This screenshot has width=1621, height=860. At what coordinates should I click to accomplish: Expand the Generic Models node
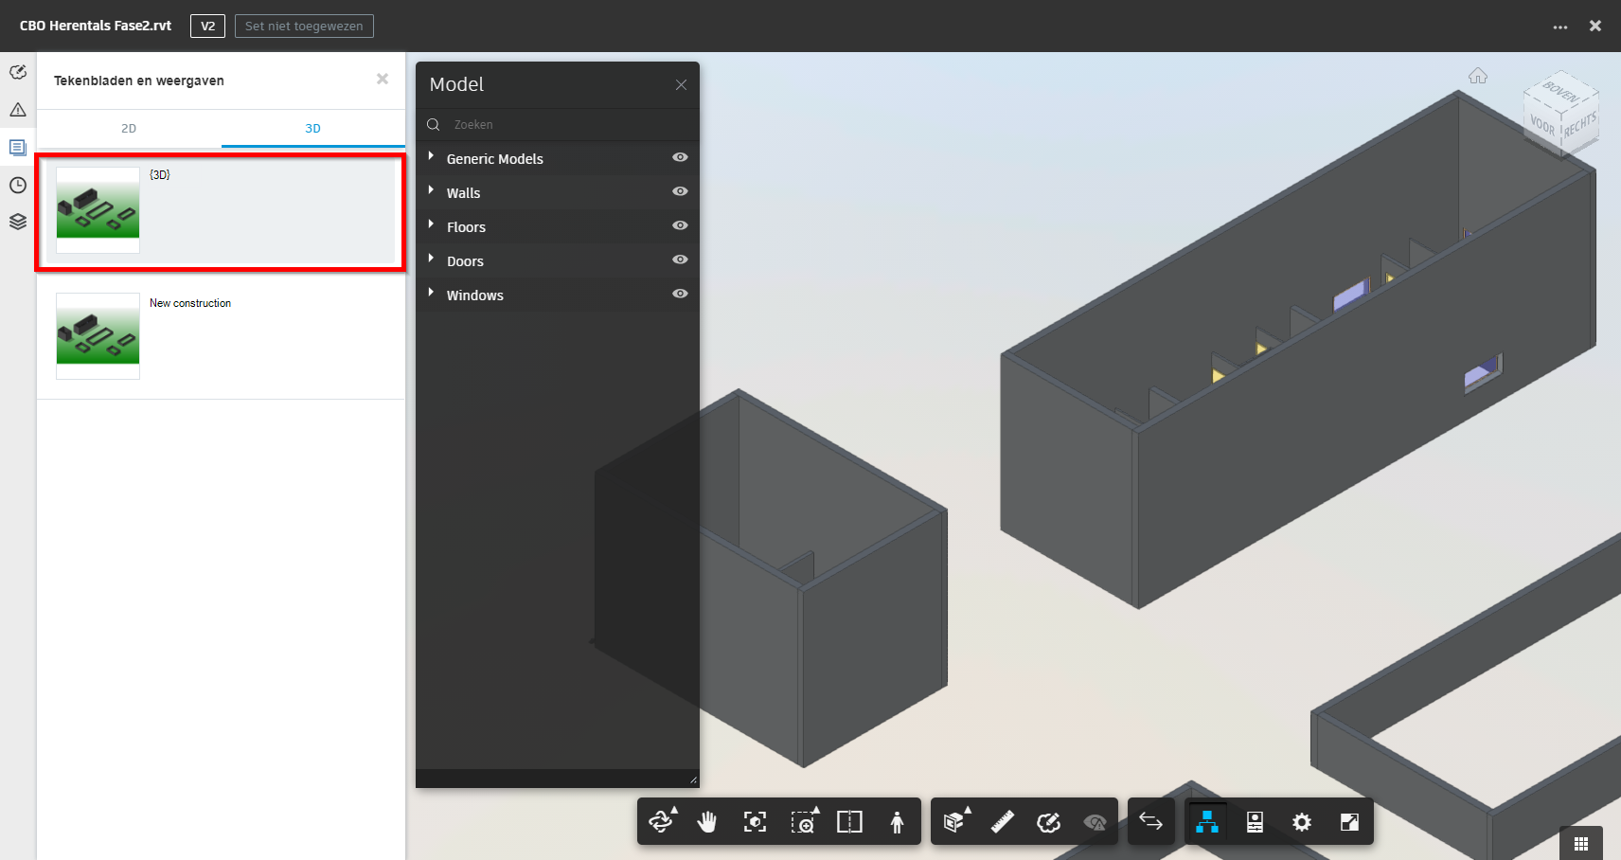tap(431, 156)
